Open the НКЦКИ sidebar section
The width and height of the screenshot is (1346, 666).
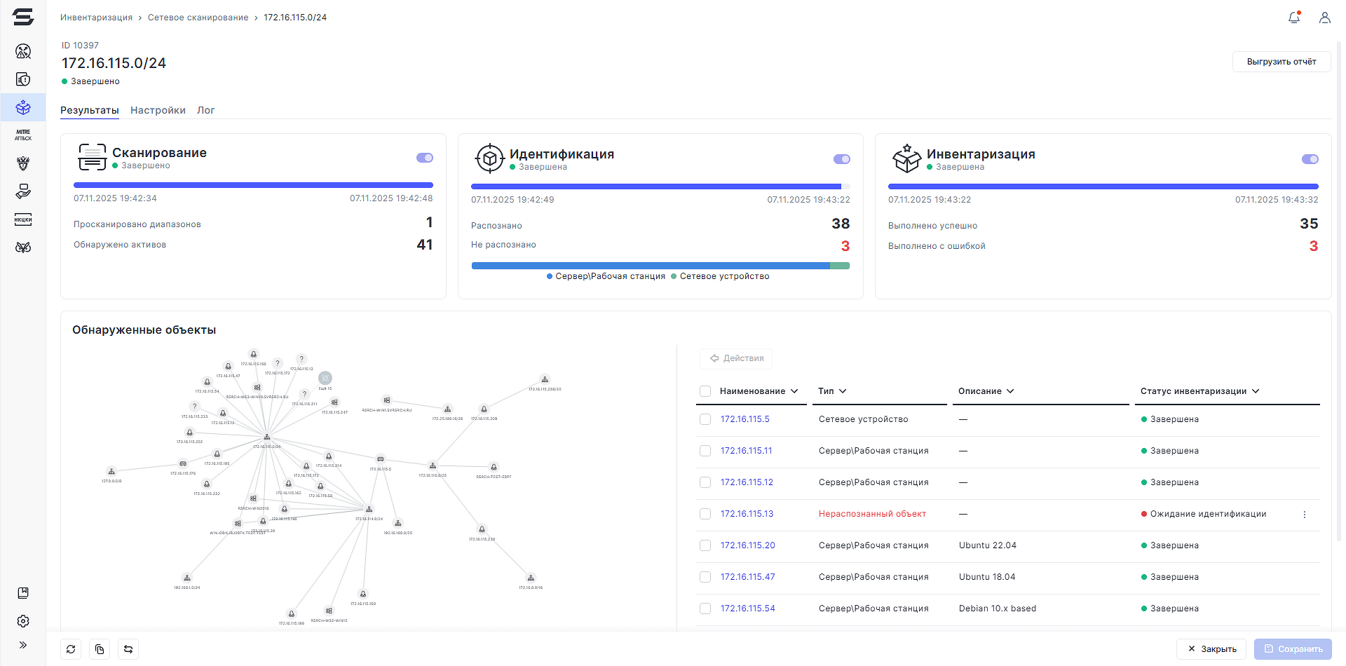pyautogui.click(x=23, y=219)
